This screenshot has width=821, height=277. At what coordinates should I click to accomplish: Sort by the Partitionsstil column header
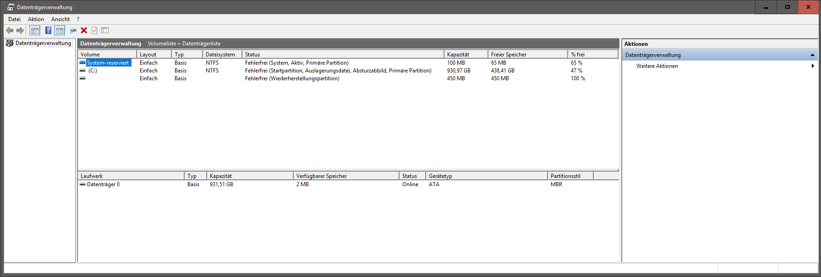point(570,176)
